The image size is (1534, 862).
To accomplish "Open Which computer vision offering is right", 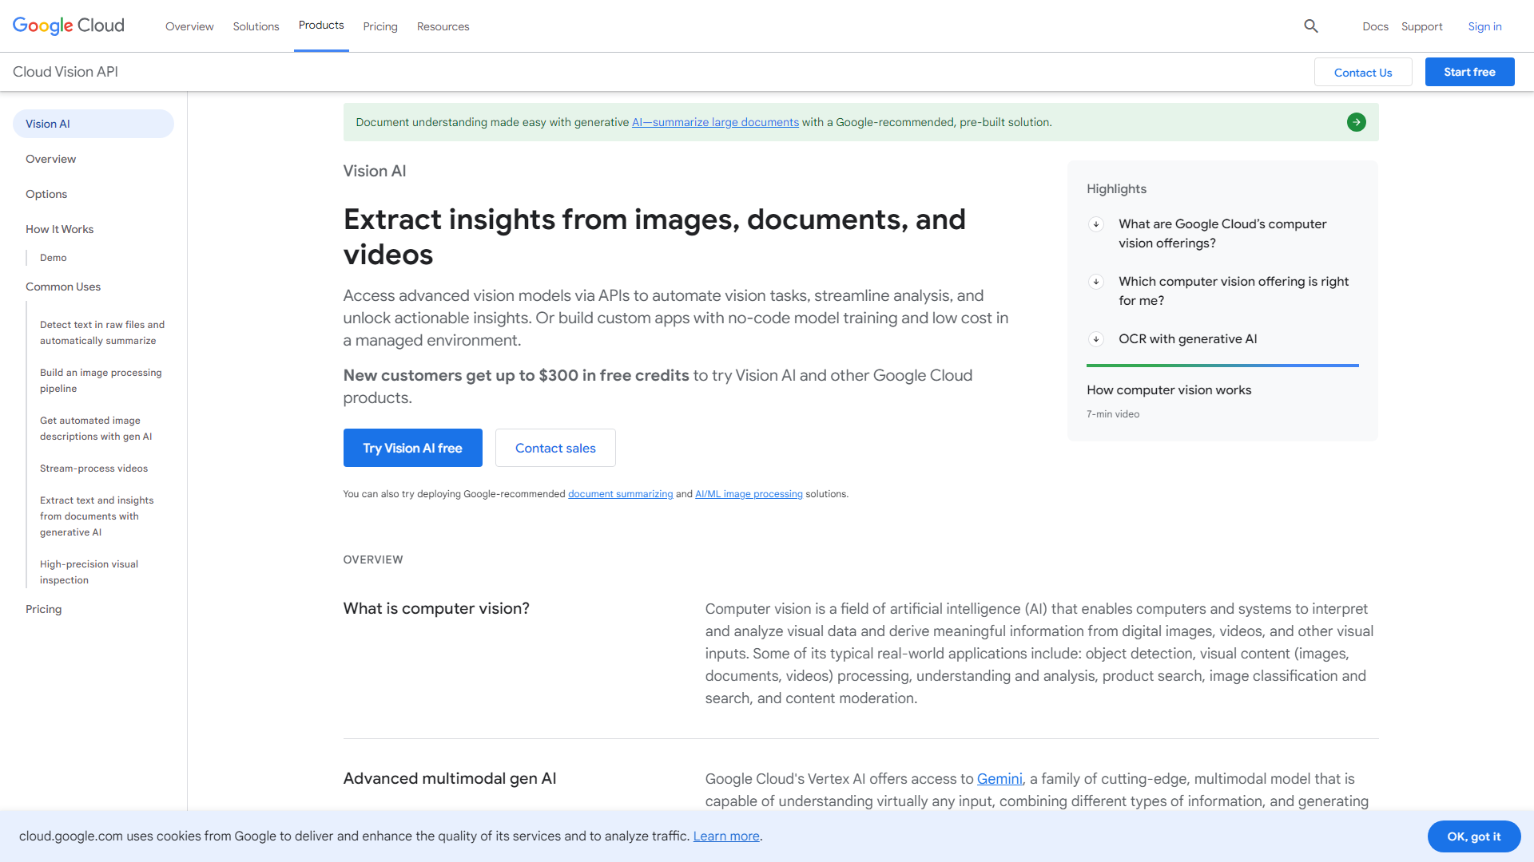I will [1234, 291].
